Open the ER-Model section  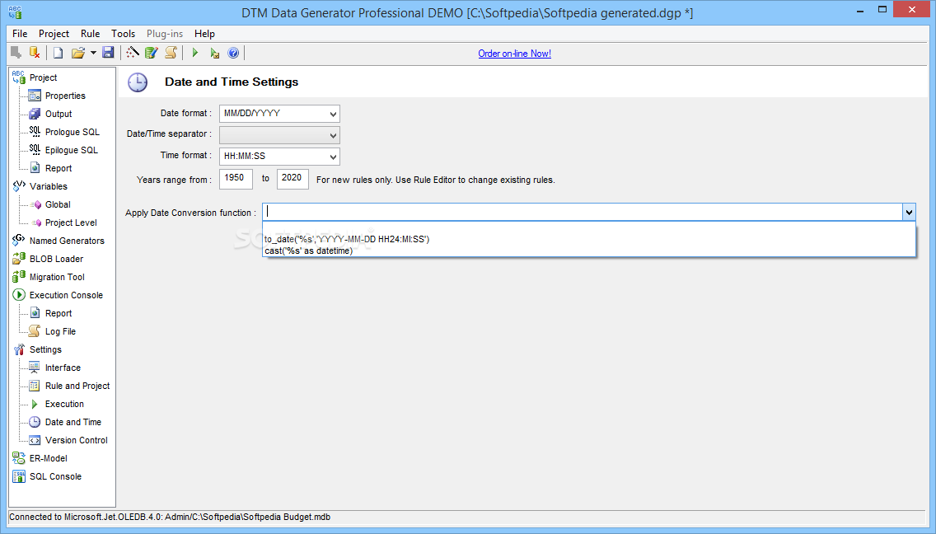pyautogui.click(x=49, y=458)
